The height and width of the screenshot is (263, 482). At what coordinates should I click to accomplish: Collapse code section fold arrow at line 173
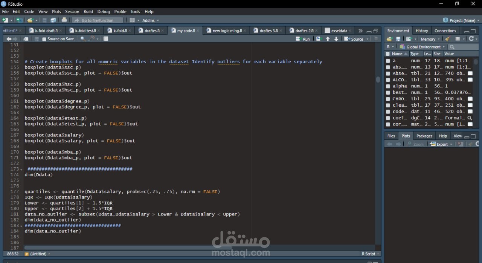tap(21, 170)
